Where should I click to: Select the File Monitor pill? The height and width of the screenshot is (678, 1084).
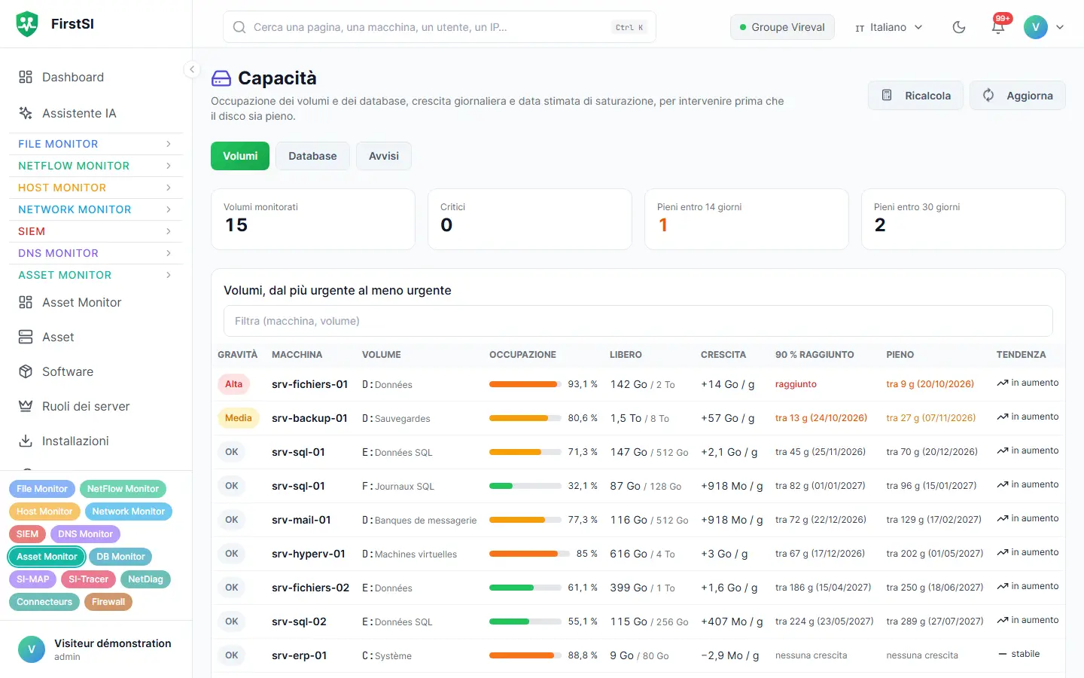[x=42, y=489]
